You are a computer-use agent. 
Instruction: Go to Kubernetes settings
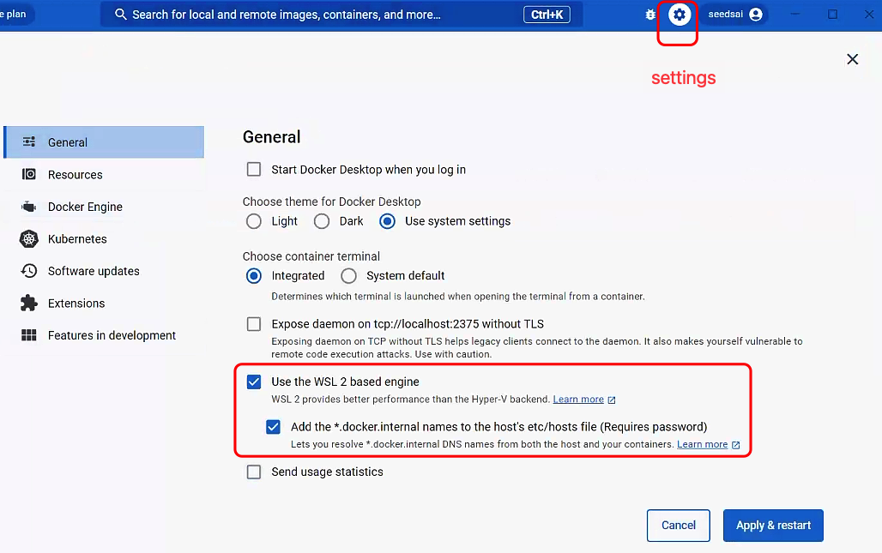pos(104,239)
